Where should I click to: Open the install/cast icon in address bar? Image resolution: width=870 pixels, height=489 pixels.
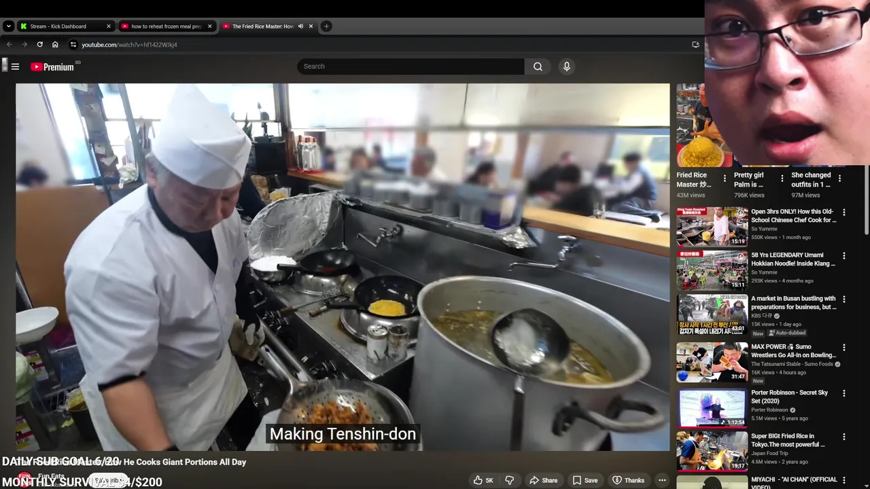(695, 45)
